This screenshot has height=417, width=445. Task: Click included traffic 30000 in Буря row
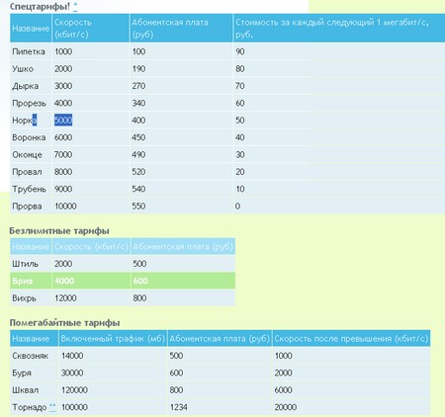point(72,373)
